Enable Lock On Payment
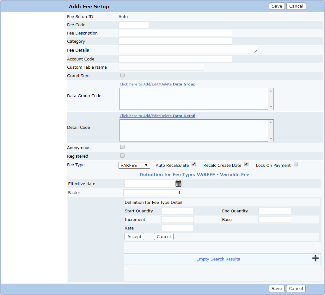This screenshot has width=325, height=295. [296, 164]
